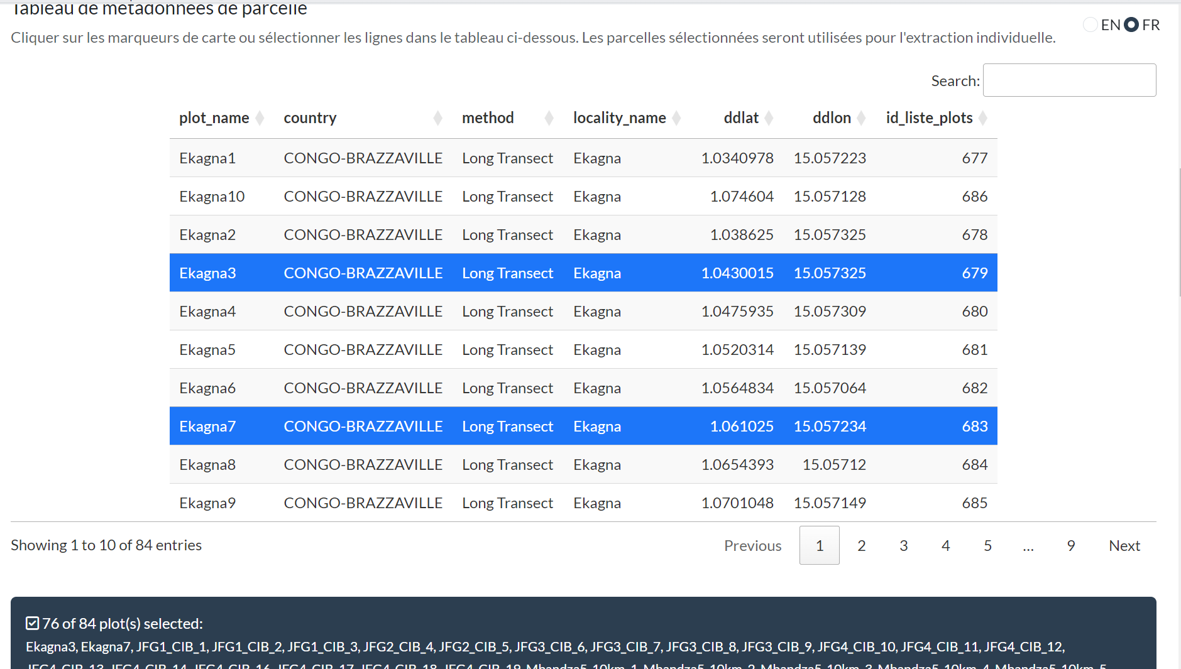The height and width of the screenshot is (669, 1181).
Task: Select EN language radio button
Action: pos(1090,24)
